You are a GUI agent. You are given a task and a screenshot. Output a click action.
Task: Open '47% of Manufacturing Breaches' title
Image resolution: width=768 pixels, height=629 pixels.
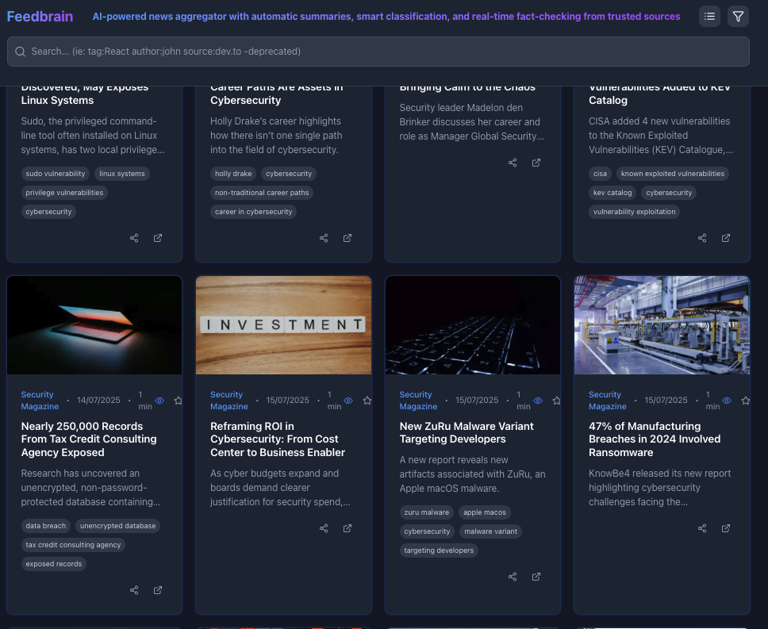click(x=655, y=439)
